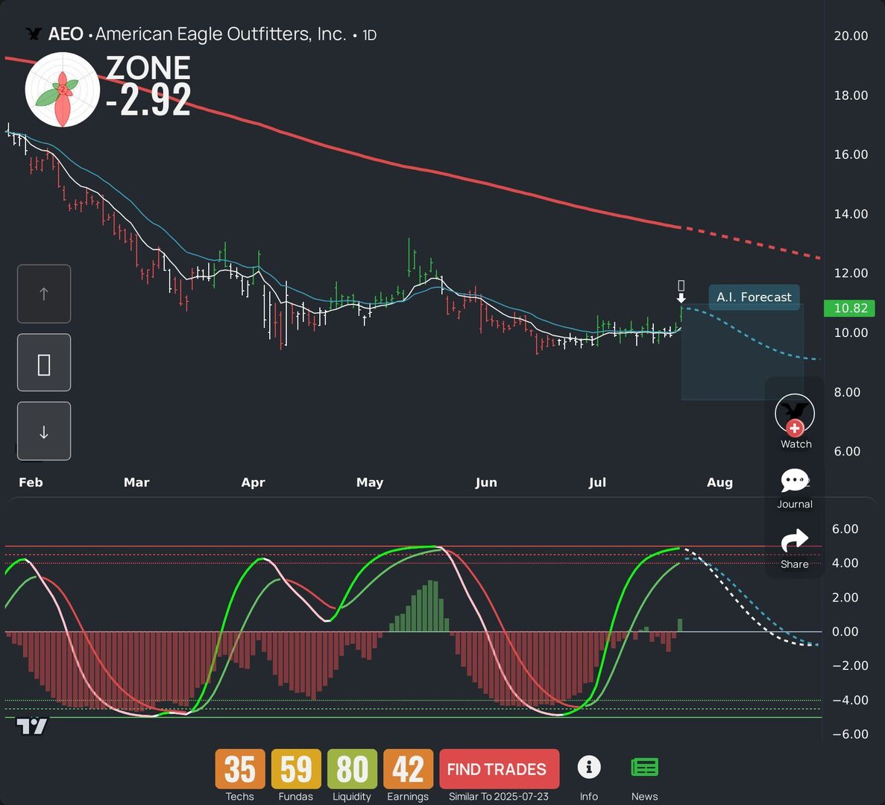Image resolution: width=885 pixels, height=805 pixels.
Task: Open the News icon
Action: click(645, 767)
